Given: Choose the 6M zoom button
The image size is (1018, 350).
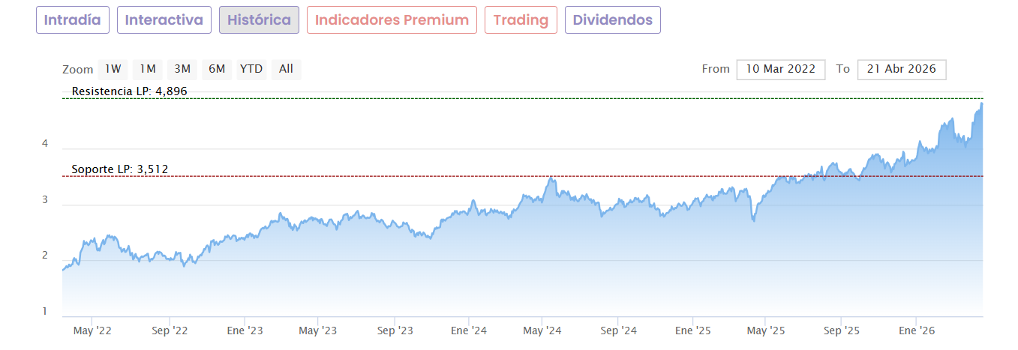Looking at the screenshot, I should point(217,70).
